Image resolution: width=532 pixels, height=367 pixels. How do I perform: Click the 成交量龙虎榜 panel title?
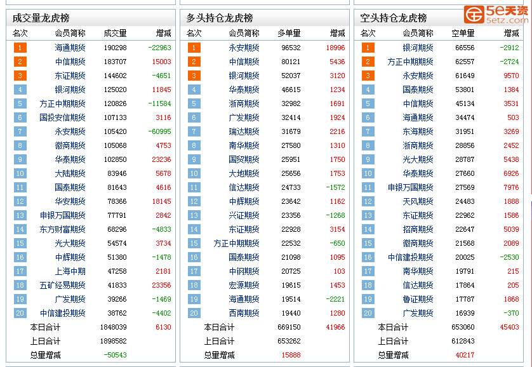pyautogui.click(x=41, y=18)
